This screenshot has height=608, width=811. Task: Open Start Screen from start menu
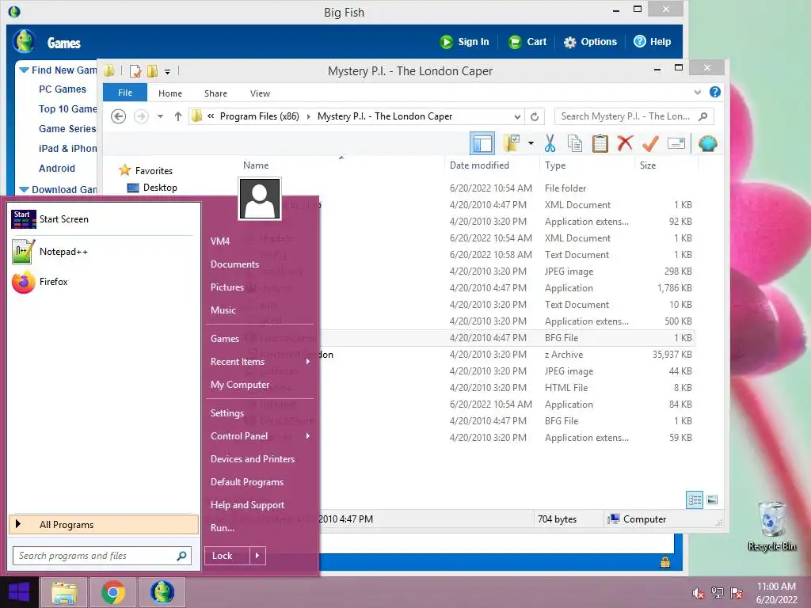103,219
